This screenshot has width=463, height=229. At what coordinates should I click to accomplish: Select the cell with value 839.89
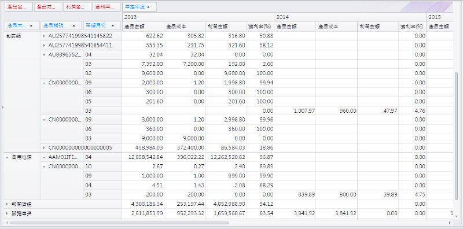click(x=295, y=195)
